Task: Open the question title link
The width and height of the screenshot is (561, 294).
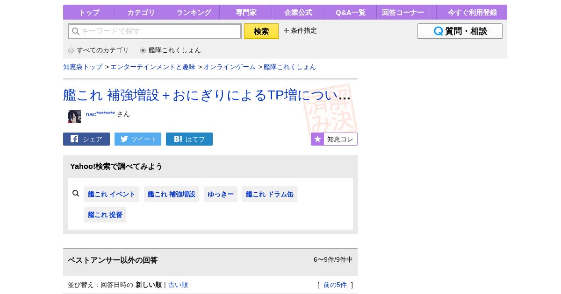Action: click(x=207, y=95)
